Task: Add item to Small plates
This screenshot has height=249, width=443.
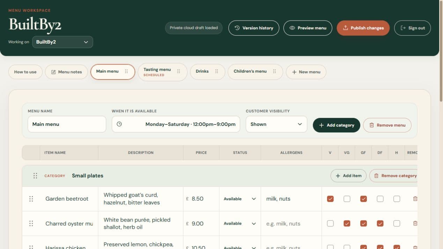Action: tap(348, 176)
